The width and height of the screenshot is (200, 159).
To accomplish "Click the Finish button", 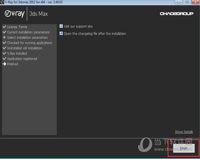I will click(184, 148).
